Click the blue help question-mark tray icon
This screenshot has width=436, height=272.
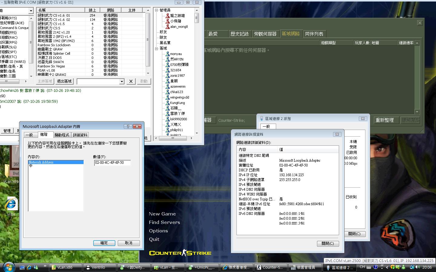pos(375,267)
